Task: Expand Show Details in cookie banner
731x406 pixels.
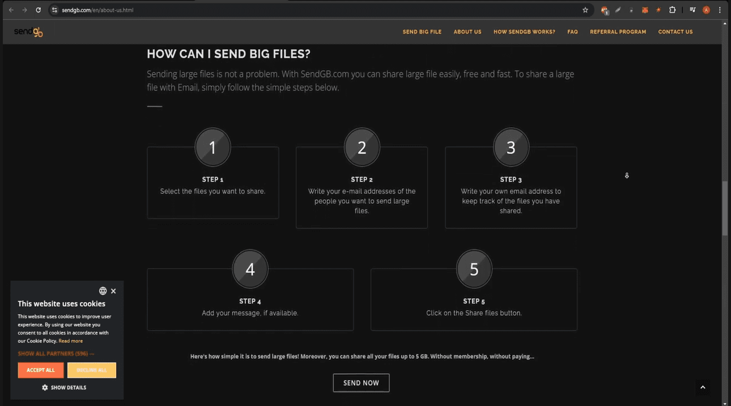Action: [x=64, y=388]
